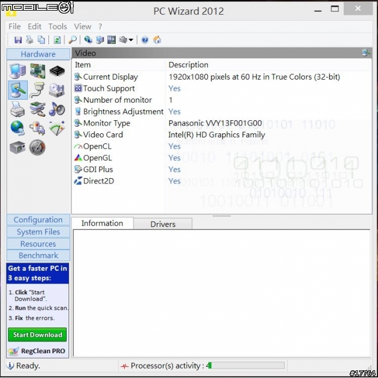Select the GDI Plus row
This screenshot has width=378, height=378.
pos(221,169)
